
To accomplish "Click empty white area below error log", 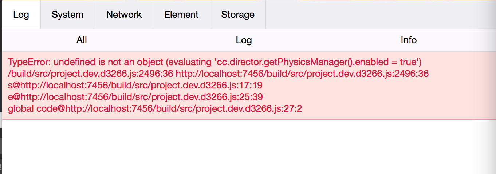I will (x=248, y=146).
